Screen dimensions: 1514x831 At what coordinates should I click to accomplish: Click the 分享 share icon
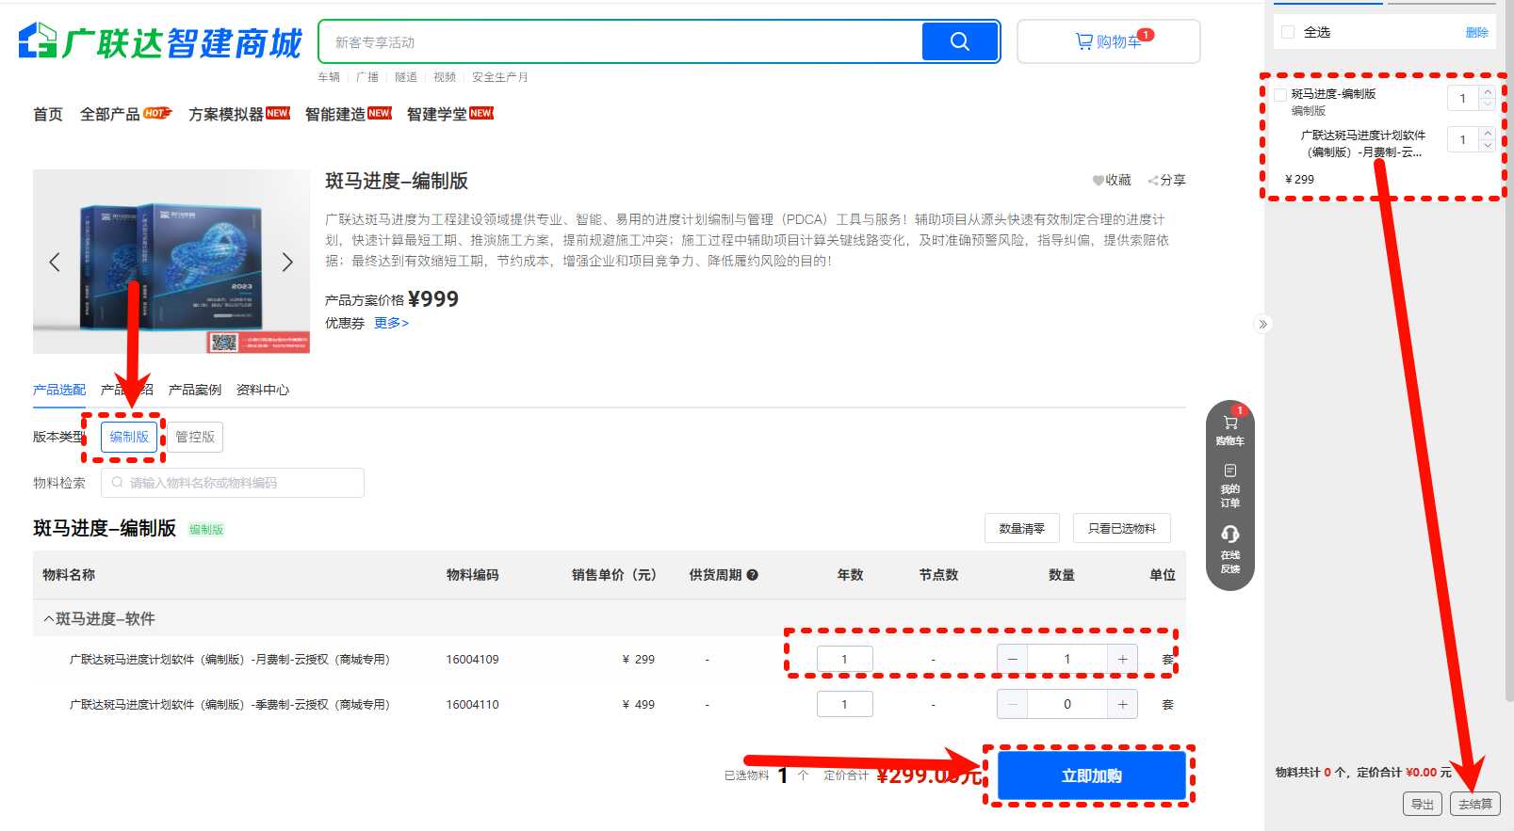point(1152,181)
